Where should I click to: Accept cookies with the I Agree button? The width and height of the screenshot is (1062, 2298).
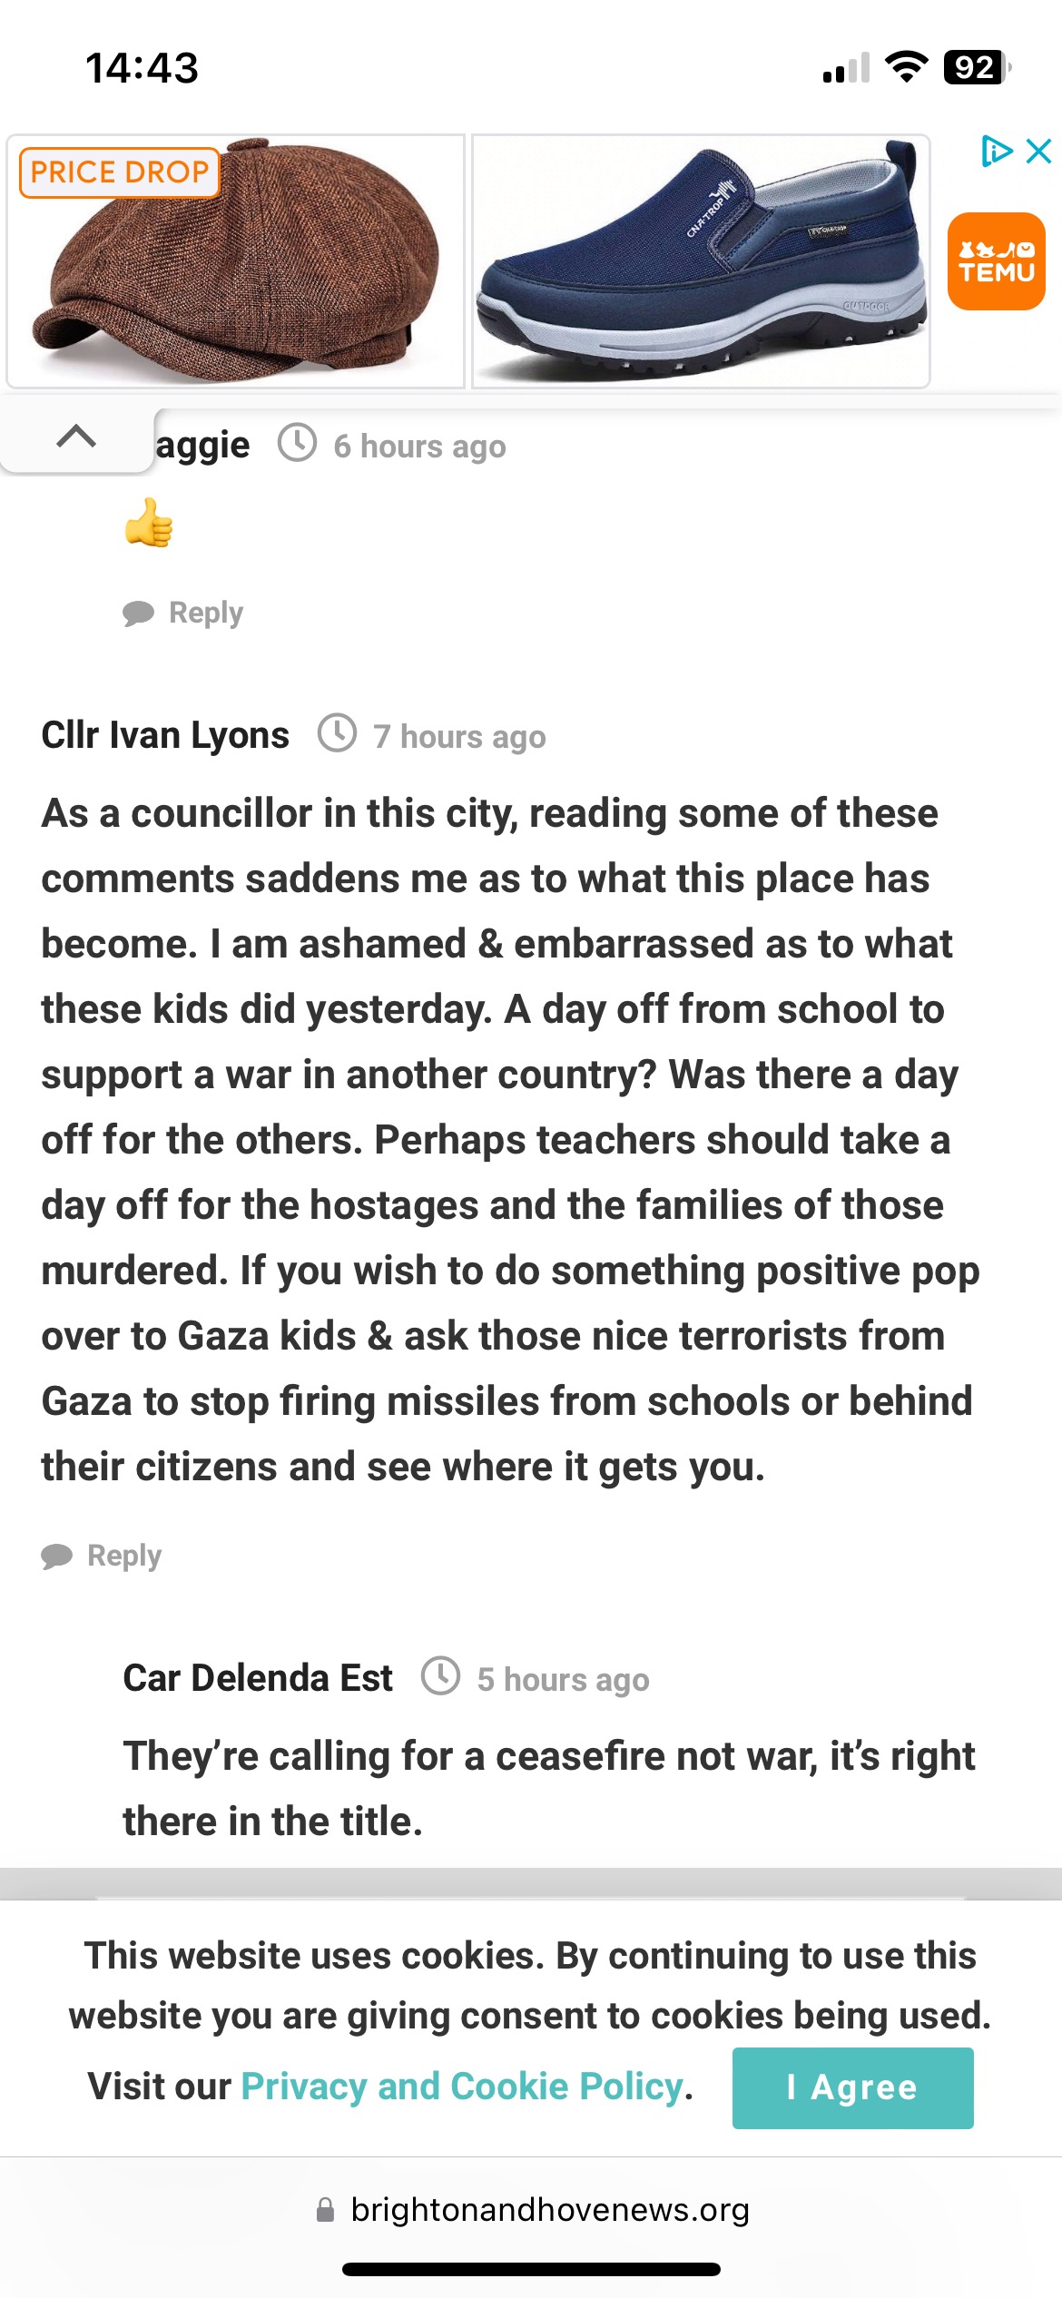point(853,2087)
